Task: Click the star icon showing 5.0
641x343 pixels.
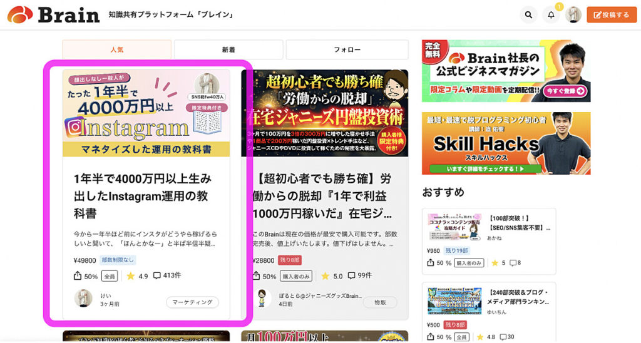Action: pyautogui.click(x=325, y=276)
